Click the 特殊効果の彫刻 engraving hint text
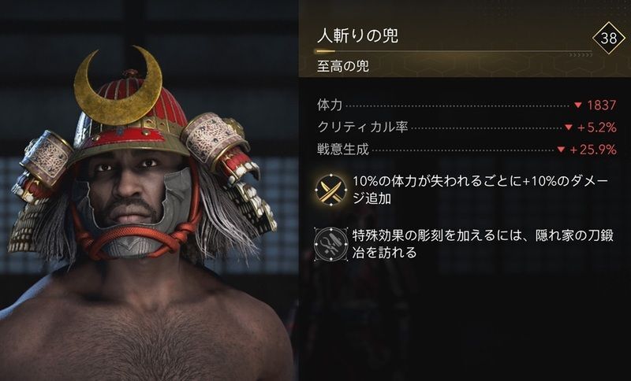The image size is (631, 381). [x=483, y=244]
